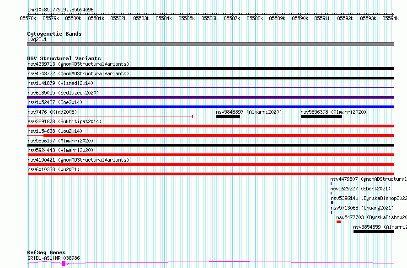Open the nsv1141879 (Alsmadi2014) variant

click(x=60, y=83)
